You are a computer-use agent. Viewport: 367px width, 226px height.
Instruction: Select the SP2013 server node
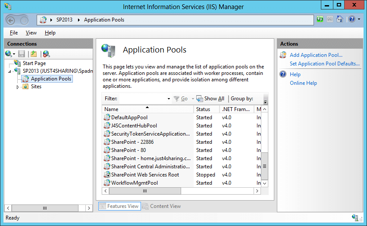[58, 71]
